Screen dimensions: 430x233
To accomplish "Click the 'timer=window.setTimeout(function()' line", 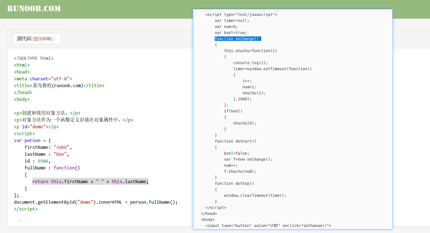I will 272,69.
